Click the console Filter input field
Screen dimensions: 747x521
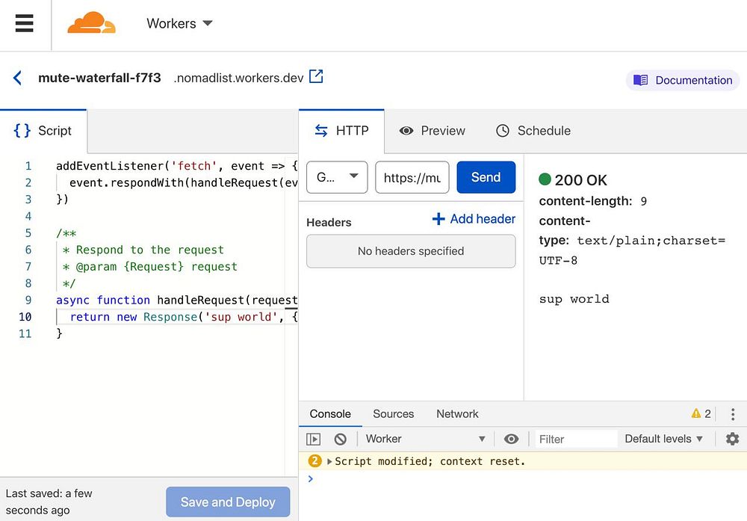pyautogui.click(x=575, y=439)
